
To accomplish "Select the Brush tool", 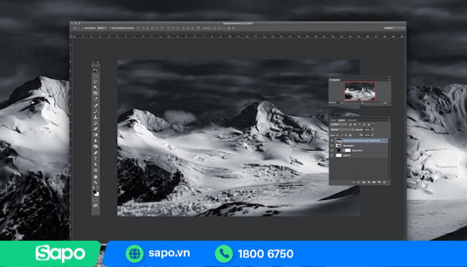I will point(95,111).
